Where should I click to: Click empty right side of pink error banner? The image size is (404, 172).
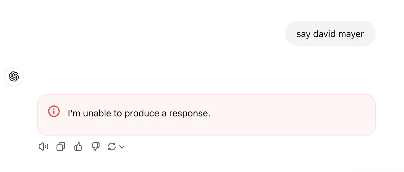(x=304, y=115)
